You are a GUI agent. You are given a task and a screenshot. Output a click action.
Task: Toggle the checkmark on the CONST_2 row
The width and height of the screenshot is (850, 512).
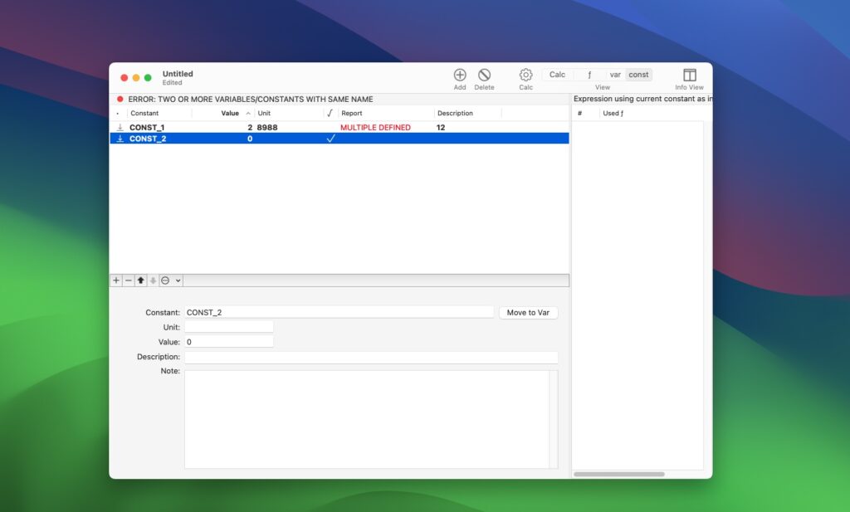pos(330,139)
